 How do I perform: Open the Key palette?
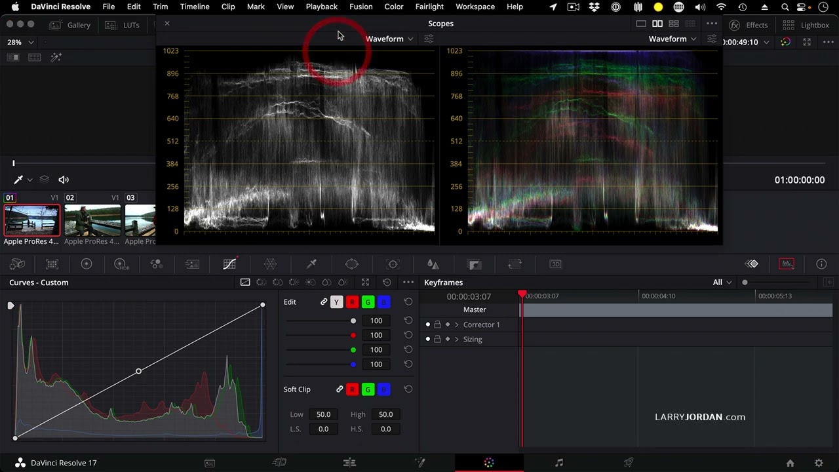tap(475, 264)
